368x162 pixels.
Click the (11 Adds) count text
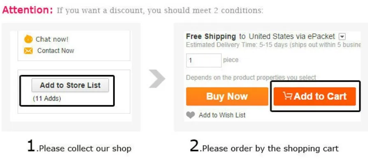47,99
